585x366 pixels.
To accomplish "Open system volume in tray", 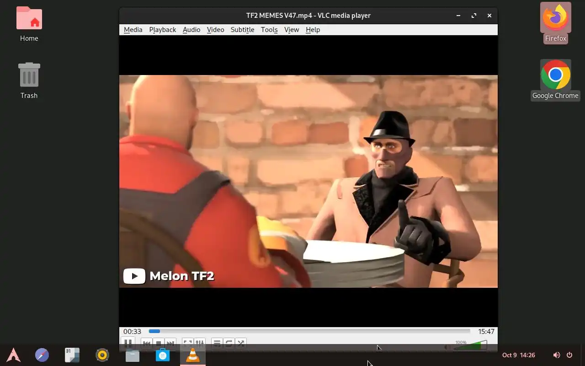I will 556,355.
